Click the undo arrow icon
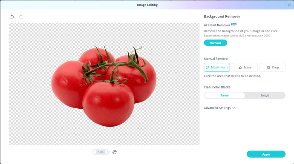The image size is (294, 164). (12, 17)
